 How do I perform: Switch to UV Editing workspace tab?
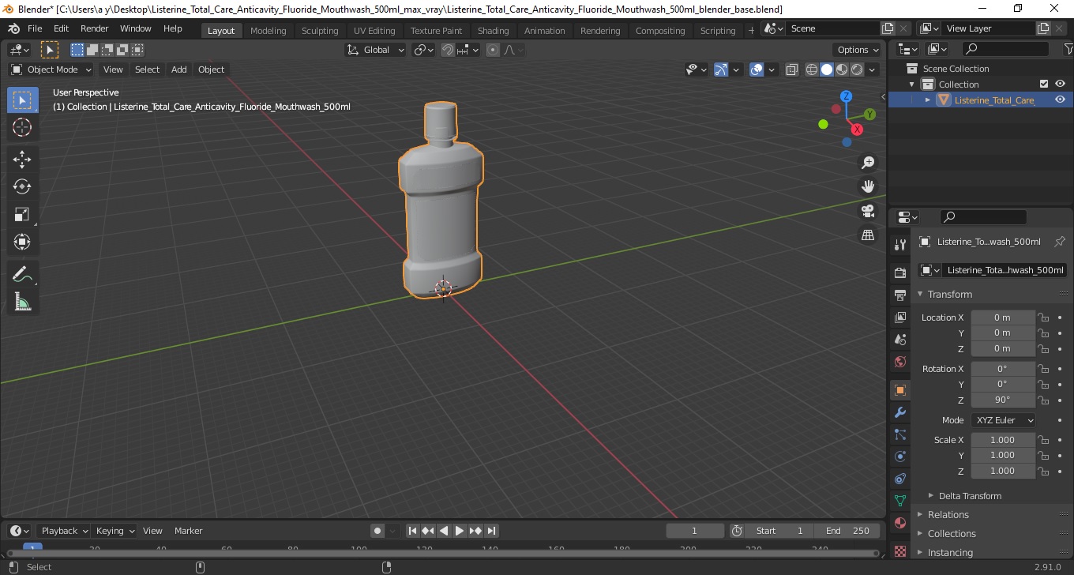tap(374, 30)
